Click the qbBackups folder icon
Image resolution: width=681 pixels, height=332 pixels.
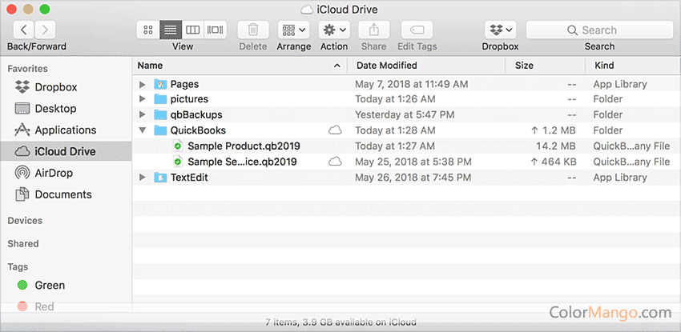click(x=160, y=115)
